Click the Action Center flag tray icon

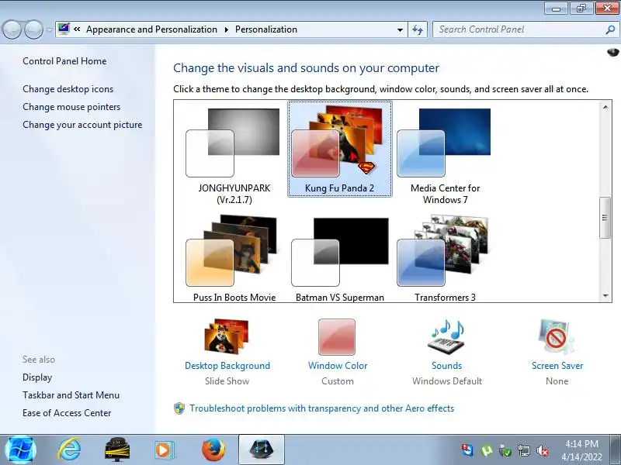tap(467, 450)
